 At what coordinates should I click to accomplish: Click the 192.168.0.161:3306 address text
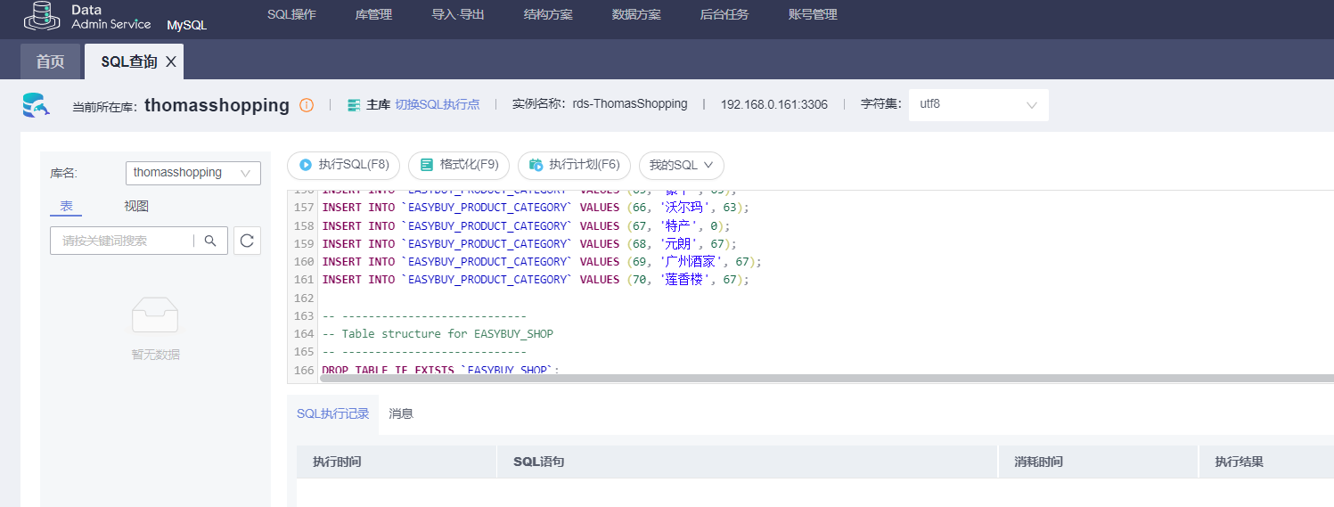[774, 104]
